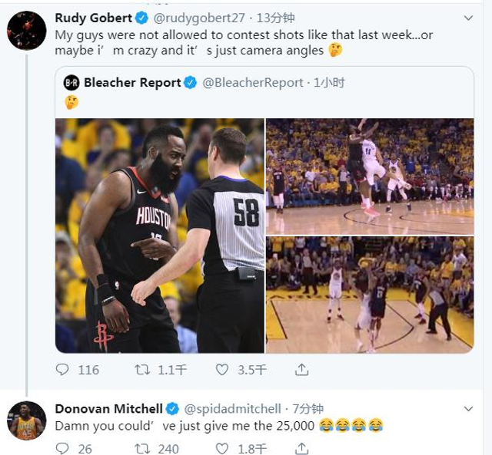Image resolution: width=492 pixels, height=455 pixels.
Task: Retweet Rudy Gobert's tweet
Action: click(x=142, y=370)
